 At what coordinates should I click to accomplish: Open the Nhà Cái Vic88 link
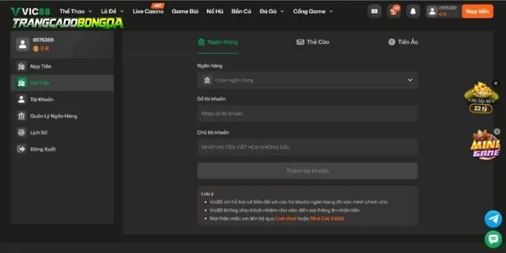(327, 219)
